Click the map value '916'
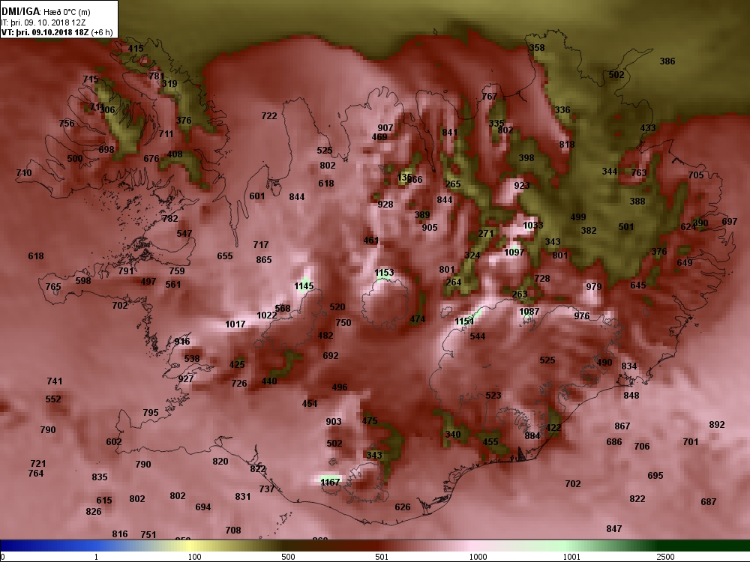Viewport: 750px width, 562px height. (181, 341)
